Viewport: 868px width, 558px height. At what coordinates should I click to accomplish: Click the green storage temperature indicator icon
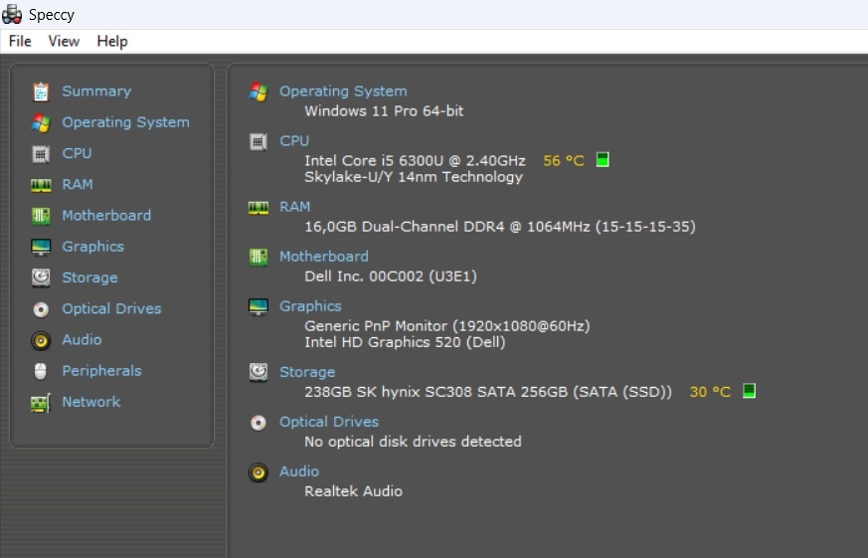click(749, 391)
